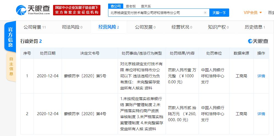Select the 查公司 search tab

pos(116,6)
